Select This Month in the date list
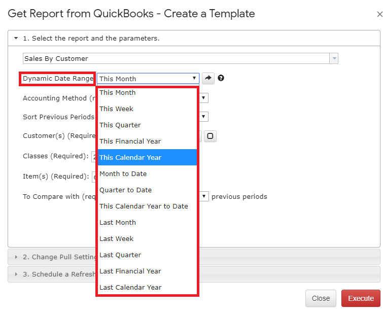383x312 pixels. tap(147, 93)
